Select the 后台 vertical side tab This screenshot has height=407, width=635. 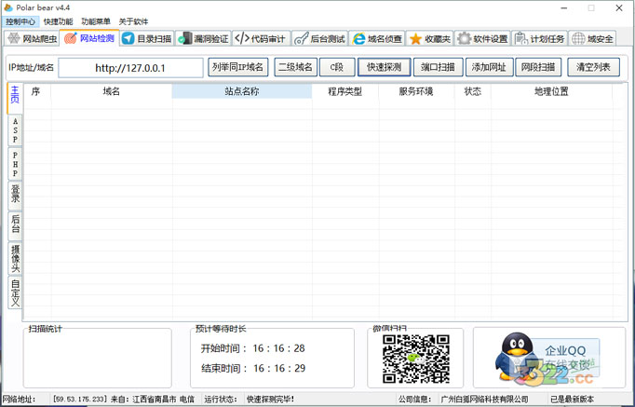pyautogui.click(x=15, y=226)
